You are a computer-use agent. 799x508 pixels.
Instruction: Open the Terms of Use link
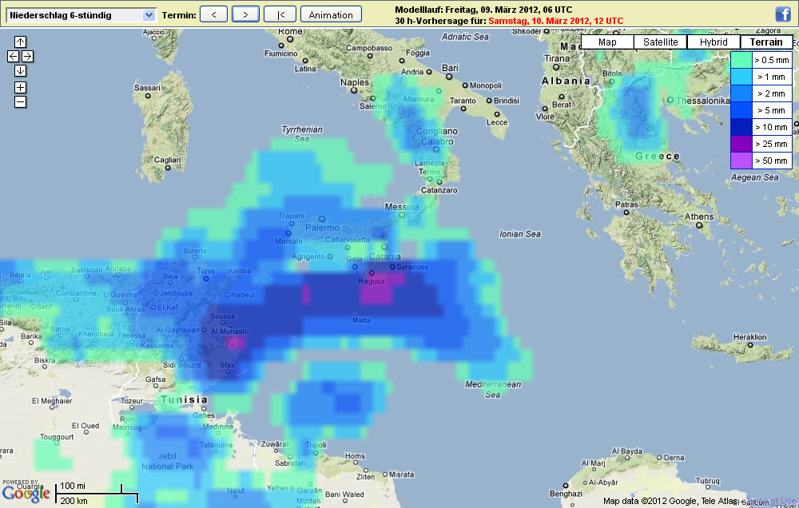pos(772,501)
